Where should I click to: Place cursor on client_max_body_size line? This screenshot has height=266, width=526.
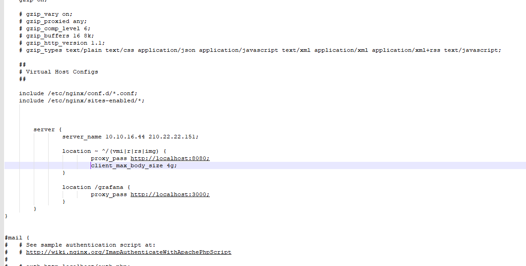click(134, 165)
